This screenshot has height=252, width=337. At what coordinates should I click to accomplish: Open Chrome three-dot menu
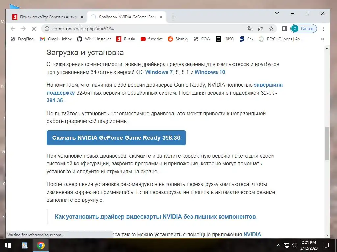point(323,29)
